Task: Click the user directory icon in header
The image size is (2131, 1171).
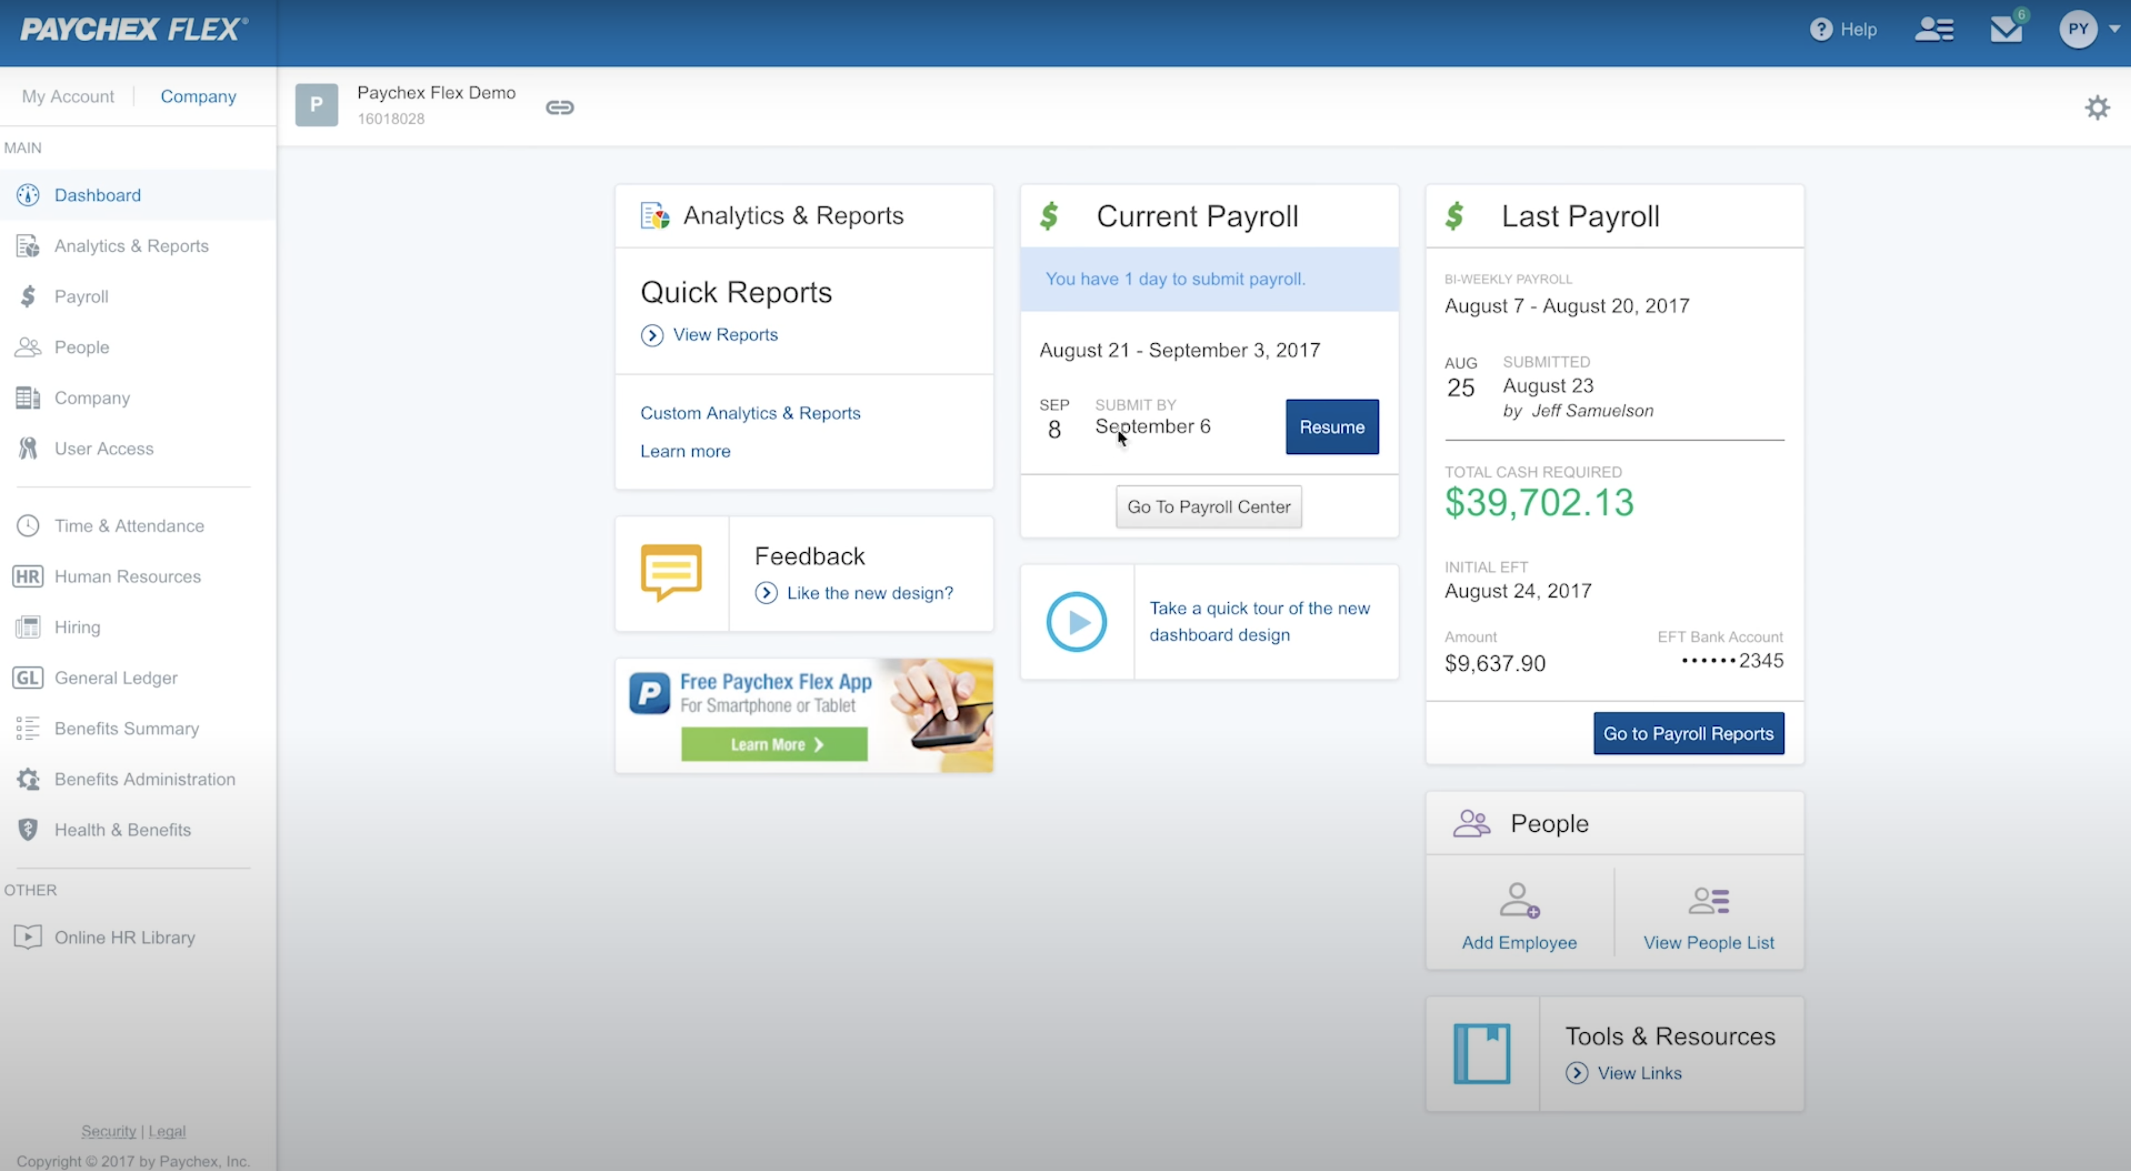Action: click(1934, 30)
